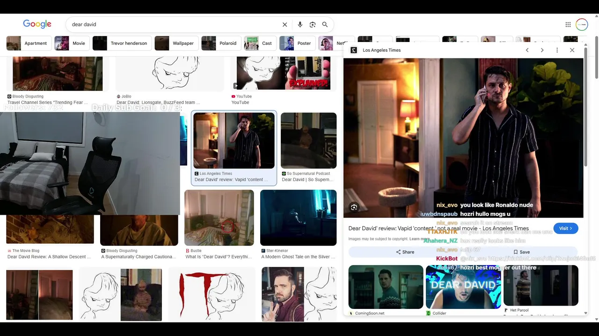The image size is (599, 336).
Task: Open the bearded man peace sign thumbnail
Action: (x=299, y=294)
